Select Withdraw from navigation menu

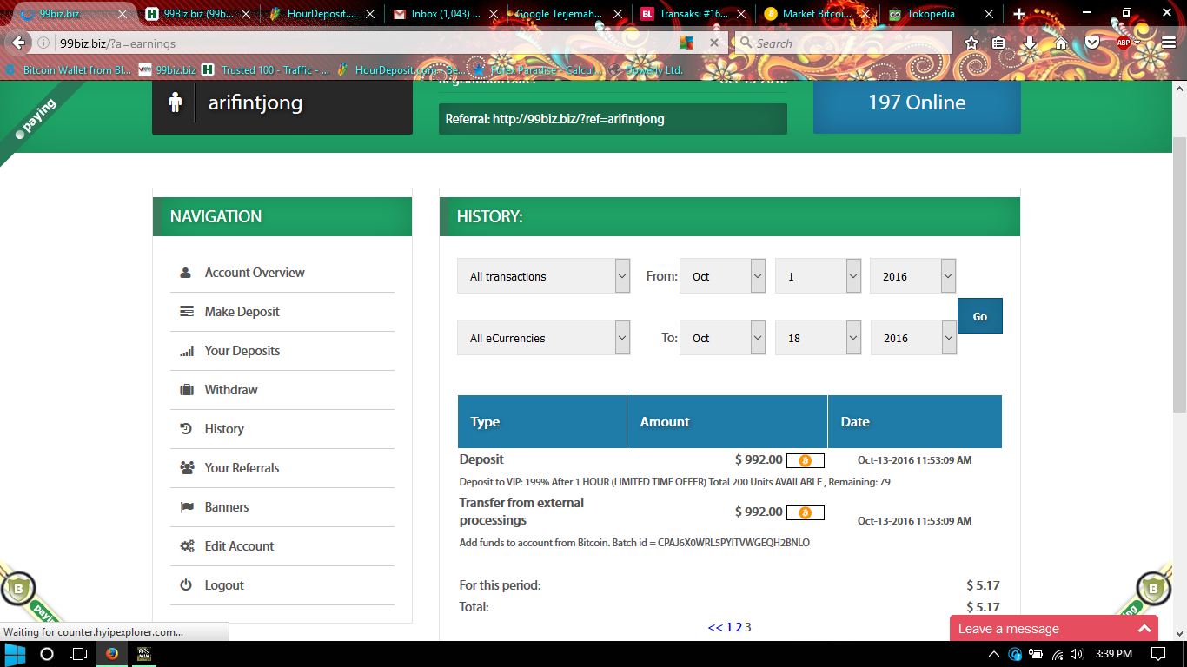click(x=231, y=390)
